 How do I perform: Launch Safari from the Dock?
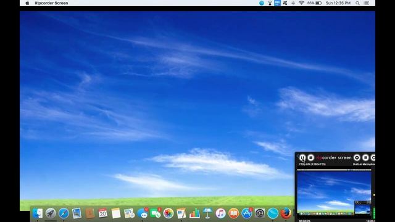(x=64, y=213)
